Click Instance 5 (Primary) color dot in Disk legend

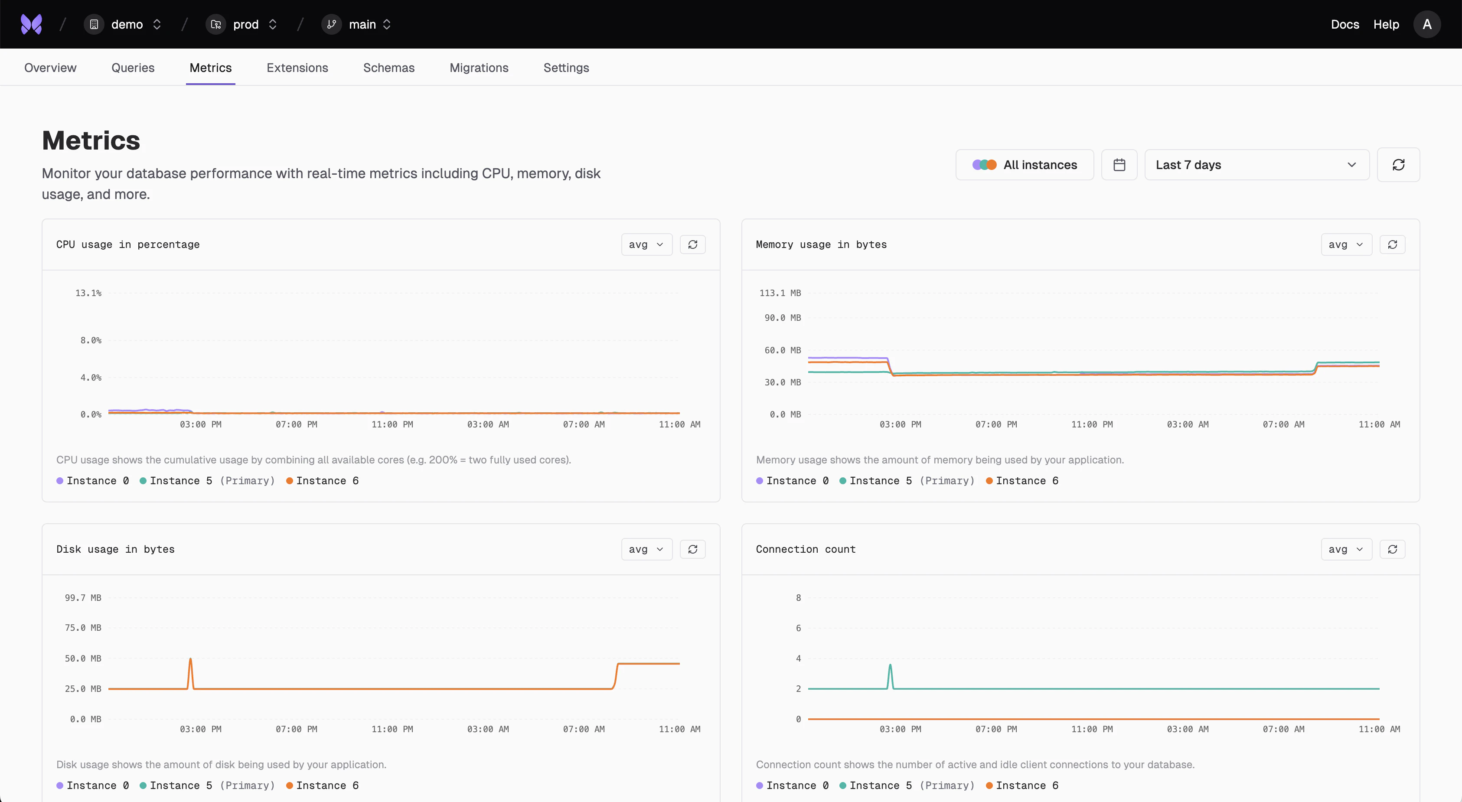(143, 785)
